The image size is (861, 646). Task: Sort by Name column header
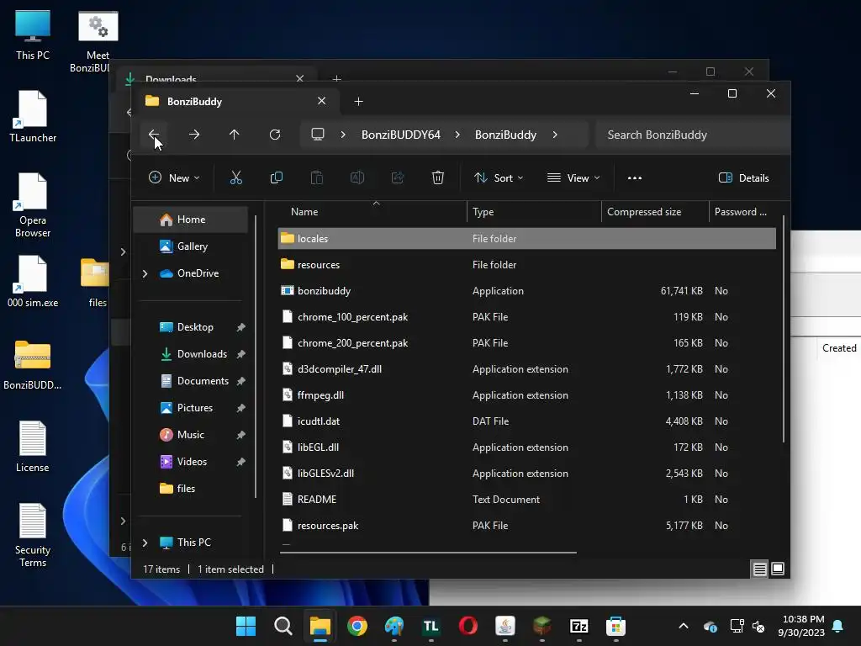pos(372,212)
